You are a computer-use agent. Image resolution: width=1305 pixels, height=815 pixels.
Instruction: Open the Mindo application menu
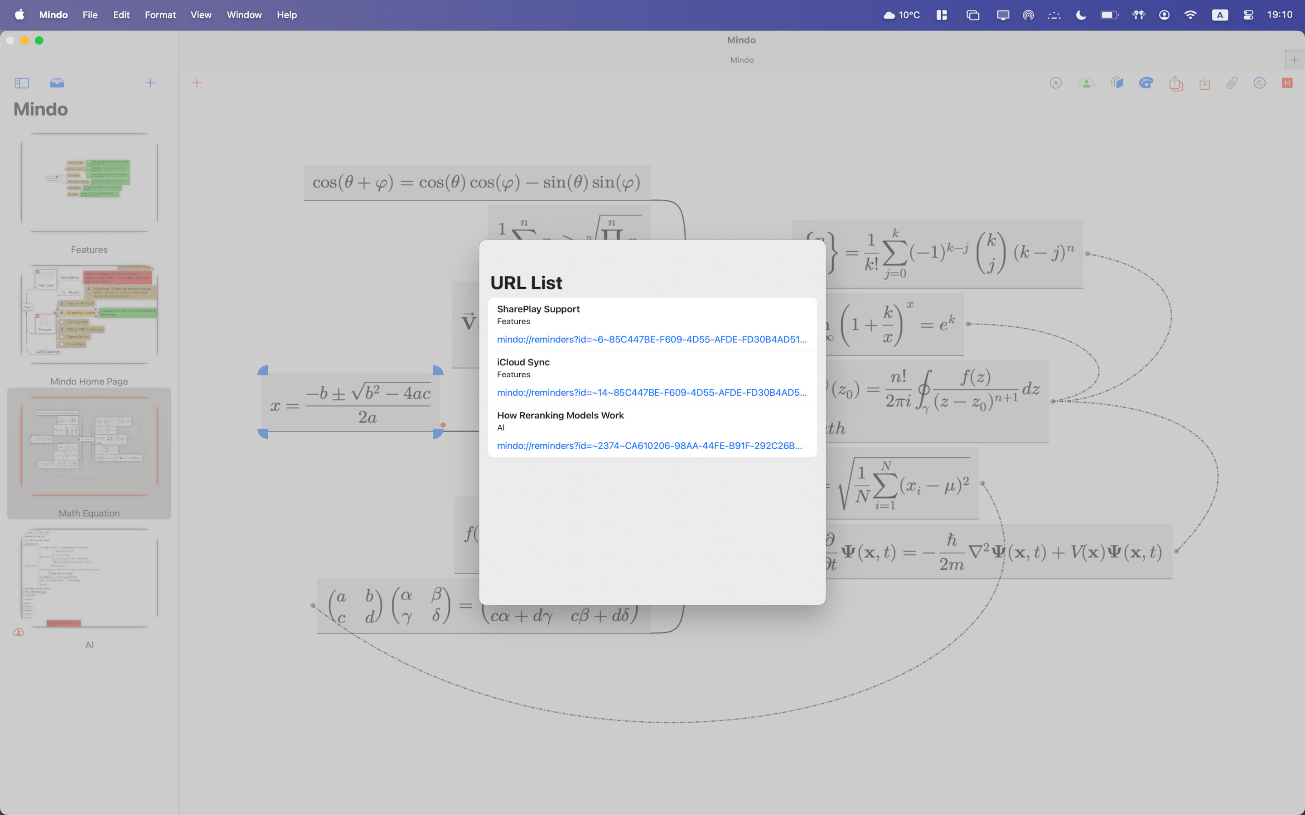pyautogui.click(x=53, y=15)
